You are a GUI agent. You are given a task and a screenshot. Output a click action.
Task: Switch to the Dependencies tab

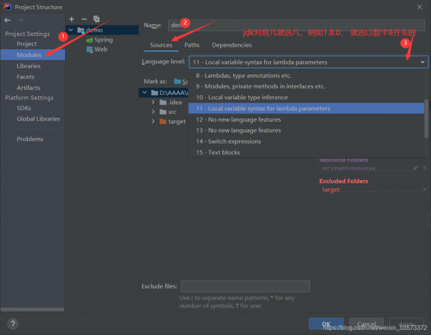click(x=232, y=45)
